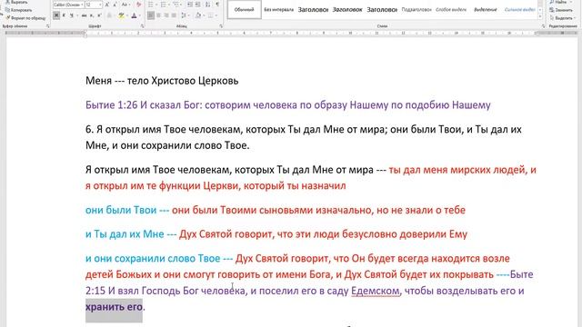Click the underlined word Едемском
582x327 pixels.
pos(376,291)
